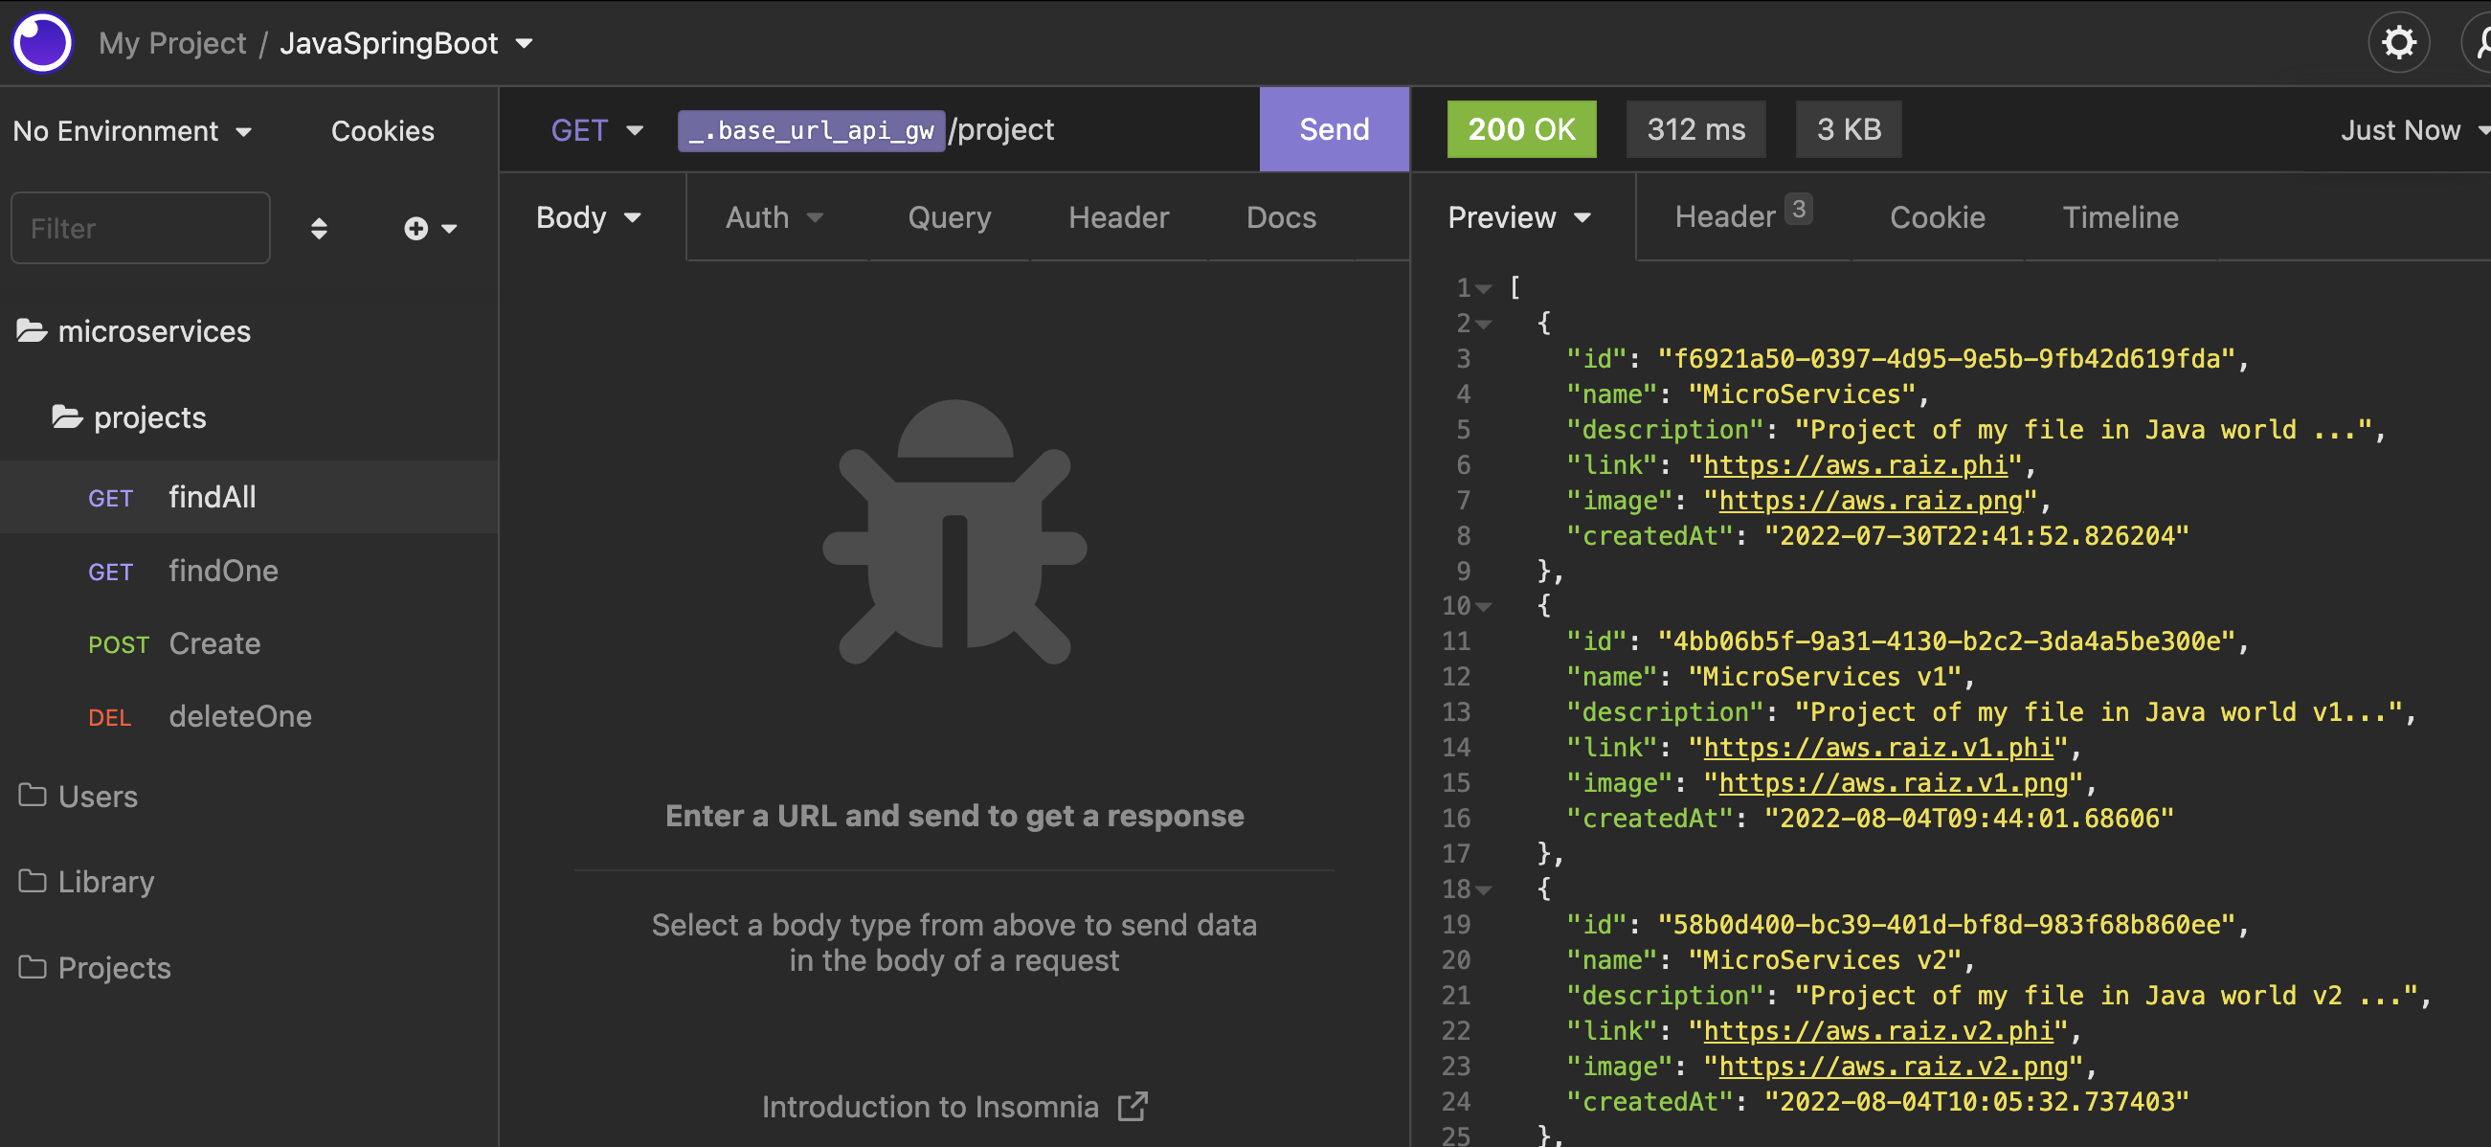The width and height of the screenshot is (2491, 1147).
Task: Open the response Cookie tab
Action: (x=1937, y=217)
